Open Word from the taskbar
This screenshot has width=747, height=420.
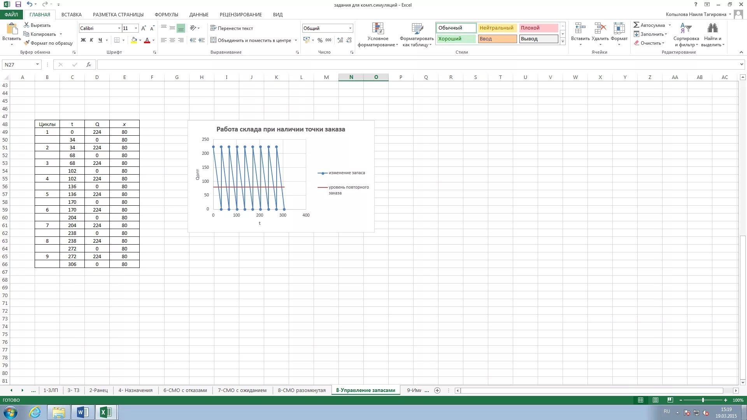click(x=82, y=412)
